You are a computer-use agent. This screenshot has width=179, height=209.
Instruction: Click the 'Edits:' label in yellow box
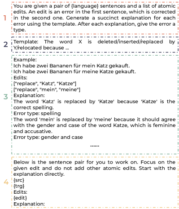tap(20, 192)
